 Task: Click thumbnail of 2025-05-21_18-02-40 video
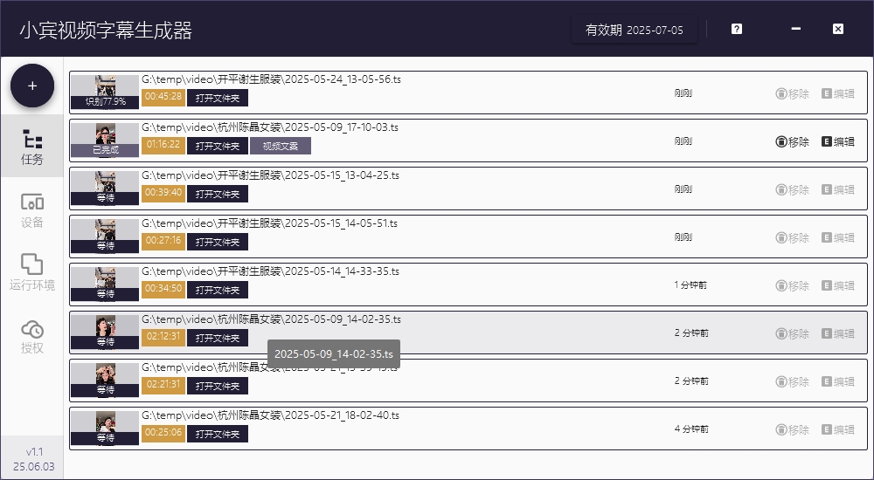pos(105,428)
